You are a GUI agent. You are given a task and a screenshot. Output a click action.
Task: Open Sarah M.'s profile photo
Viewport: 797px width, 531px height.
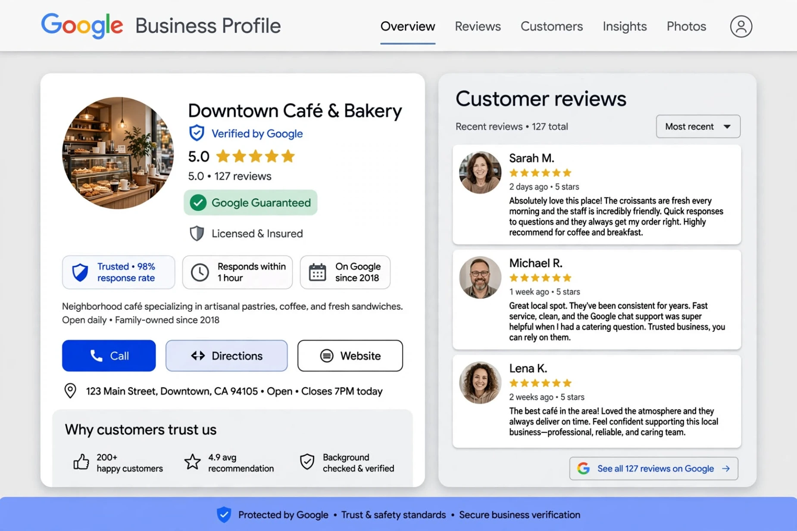(x=480, y=172)
